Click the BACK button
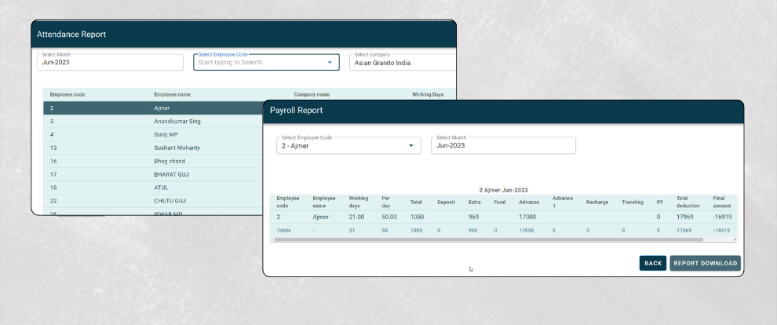 [x=652, y=263]
